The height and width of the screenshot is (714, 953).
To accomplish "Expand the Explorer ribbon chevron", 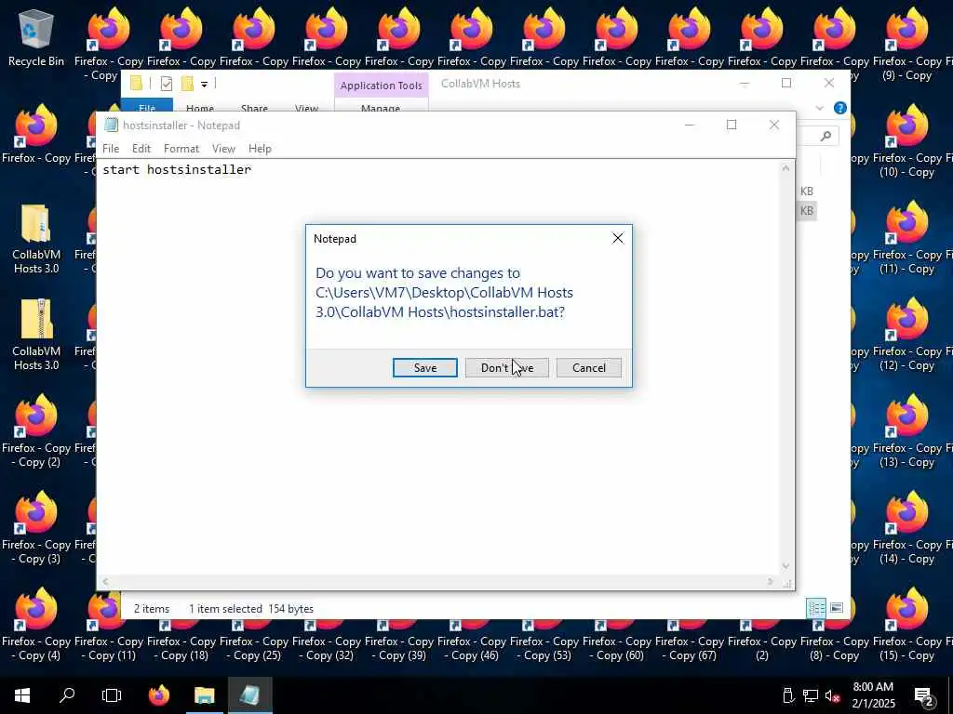I will [x=819, y=108].
